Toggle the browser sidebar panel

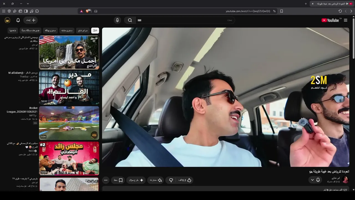(26, 11)
